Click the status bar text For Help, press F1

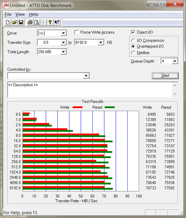[20, 213]
